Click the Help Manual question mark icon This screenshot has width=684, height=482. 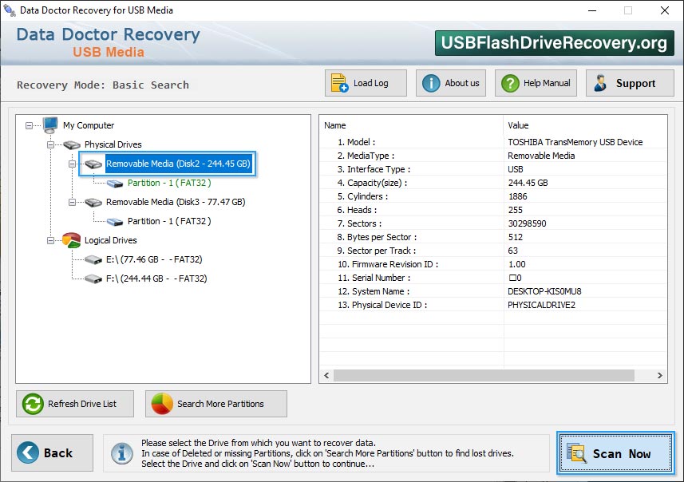pos(510,83)
